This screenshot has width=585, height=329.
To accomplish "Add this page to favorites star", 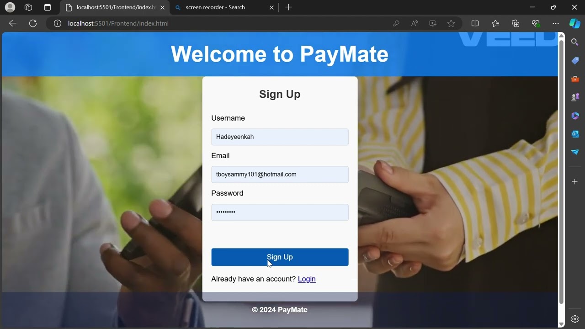I will (451, 23).
